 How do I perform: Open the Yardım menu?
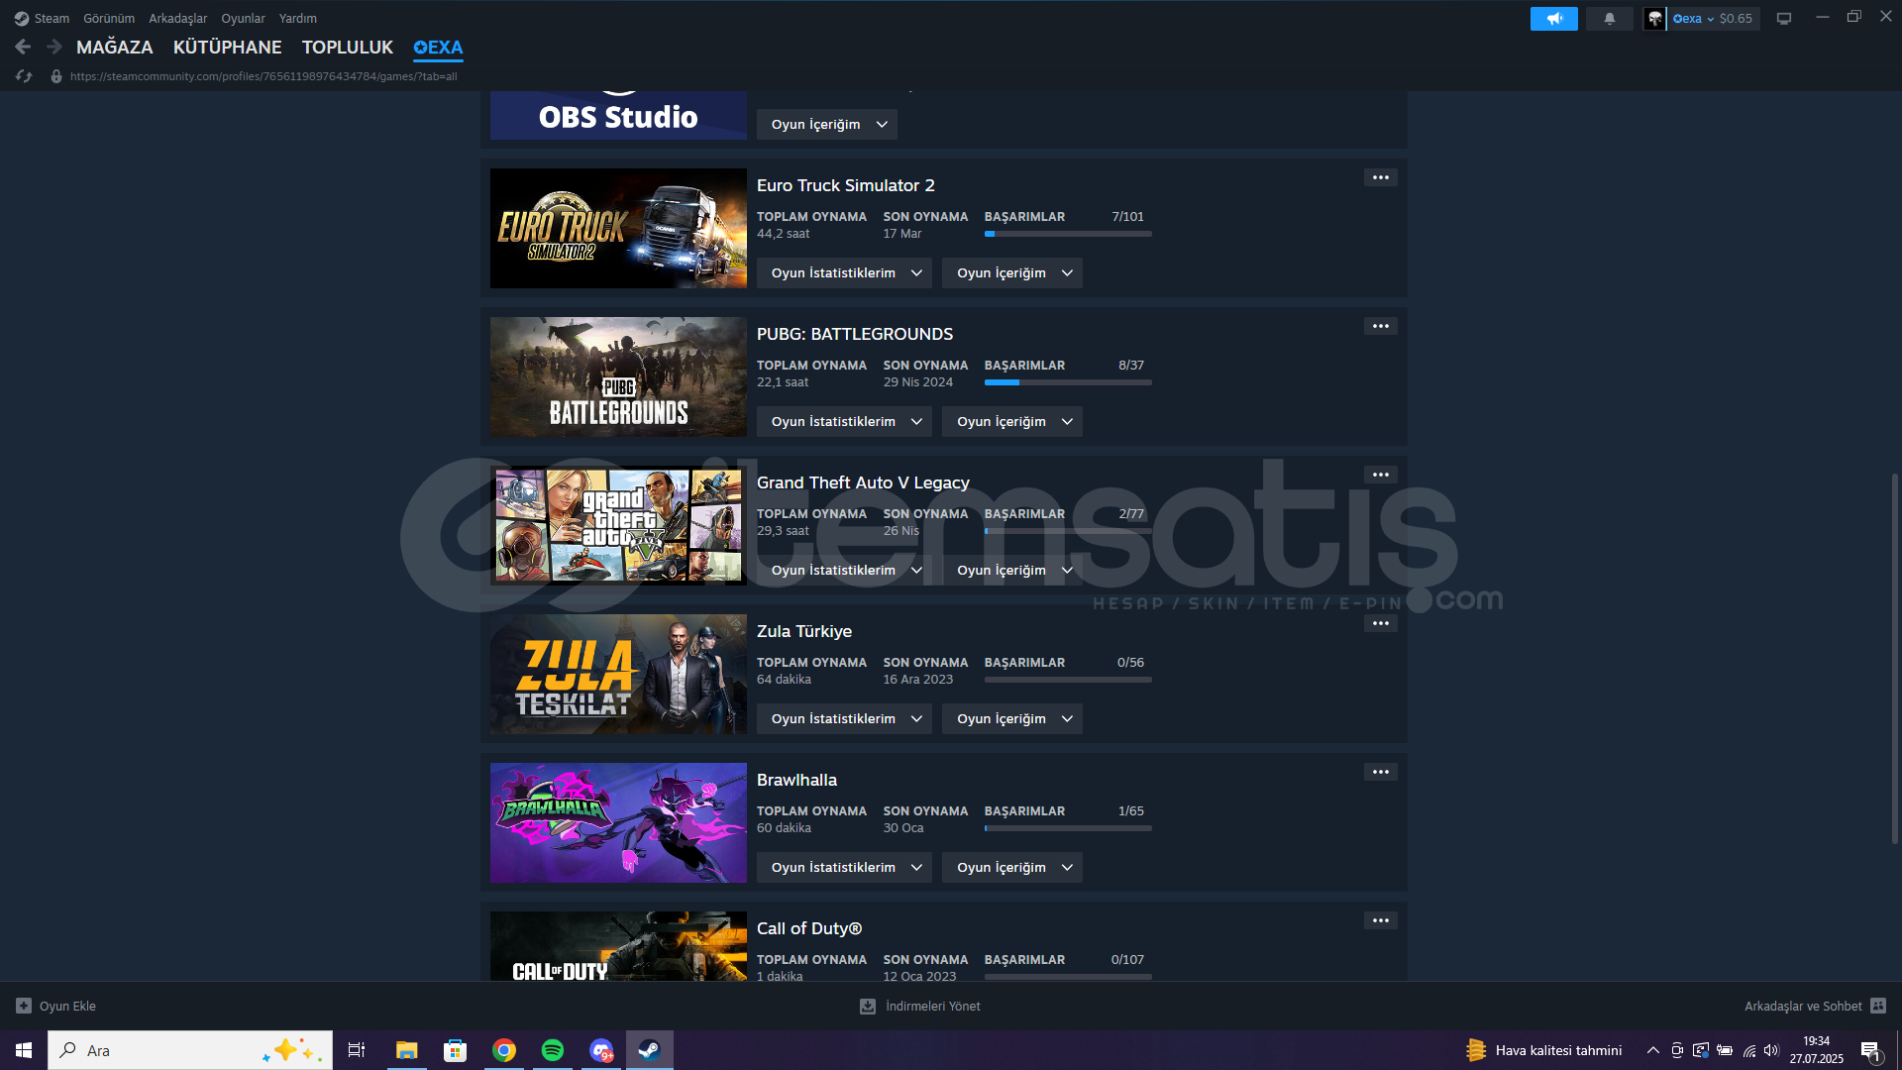click(298, 18)
